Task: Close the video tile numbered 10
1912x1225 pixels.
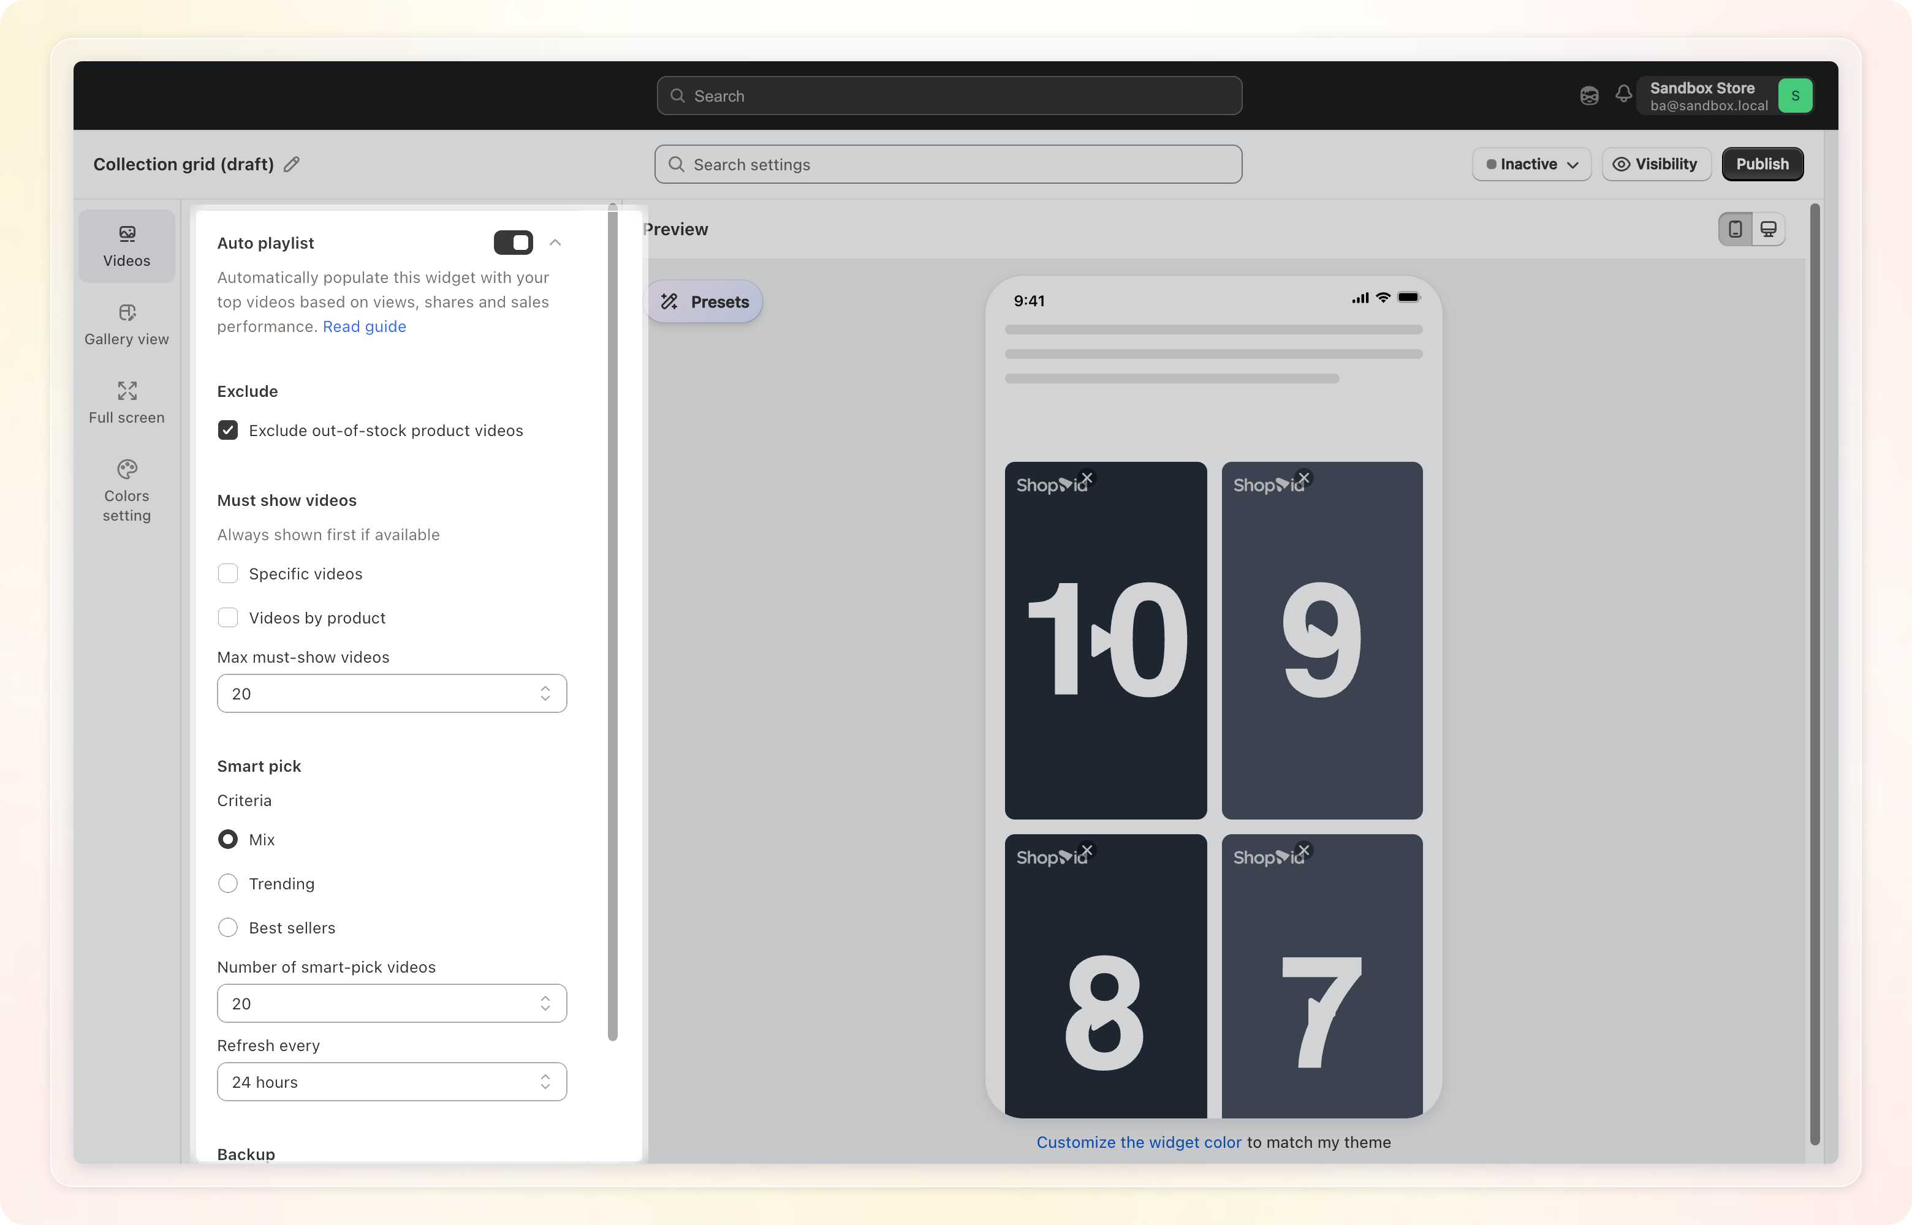Action: coord(1087,478)
